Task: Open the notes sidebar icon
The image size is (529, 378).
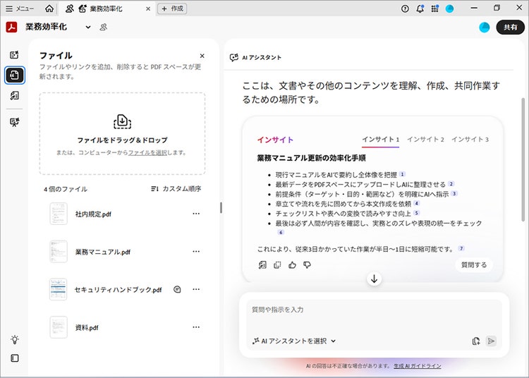Action: 15,95
